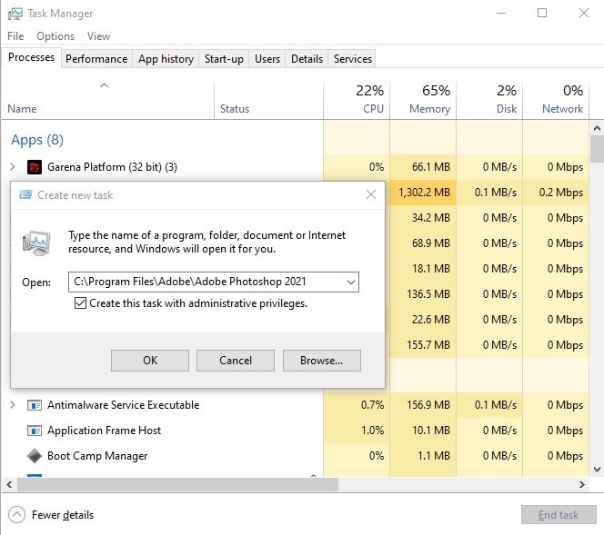The height and width of the screenshot is (535, 604).
Task: Expand Antimalware Service Executable group
Action: (x=13, y=404)
